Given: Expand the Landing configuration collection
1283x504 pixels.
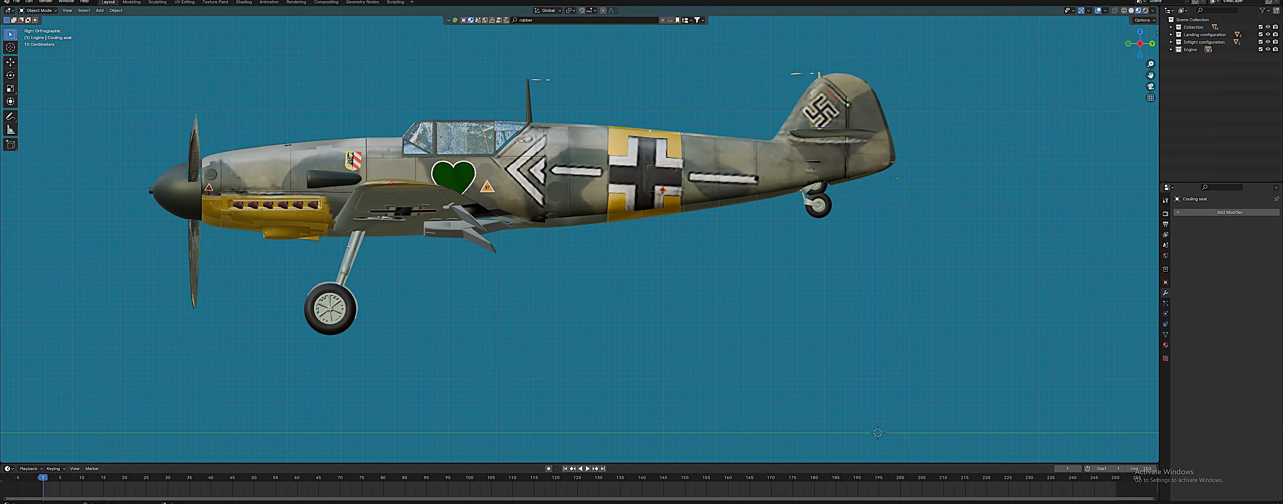Looking at the screenshot, I should [1171, 34].
